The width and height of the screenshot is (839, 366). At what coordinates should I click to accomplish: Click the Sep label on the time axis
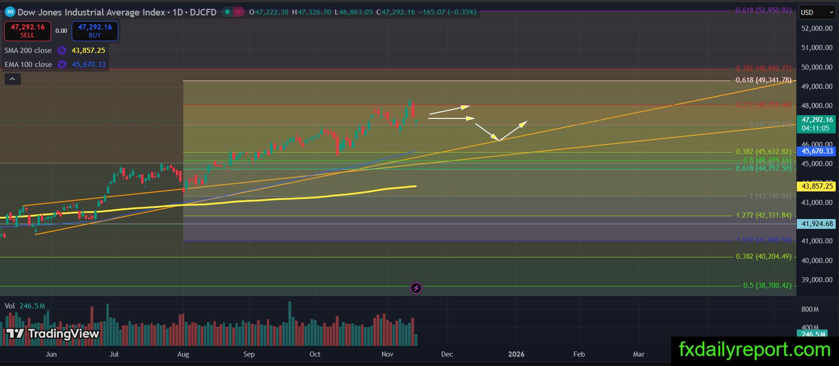click(x=249, y=354)
